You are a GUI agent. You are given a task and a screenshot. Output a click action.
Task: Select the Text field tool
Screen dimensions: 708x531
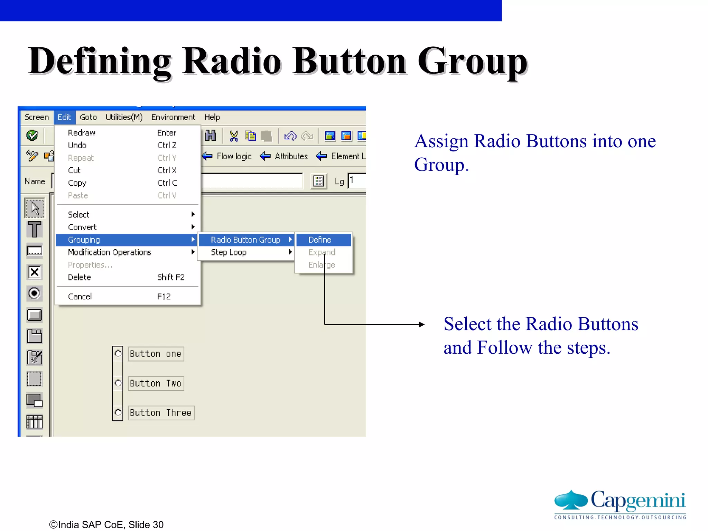click(35, 230)
